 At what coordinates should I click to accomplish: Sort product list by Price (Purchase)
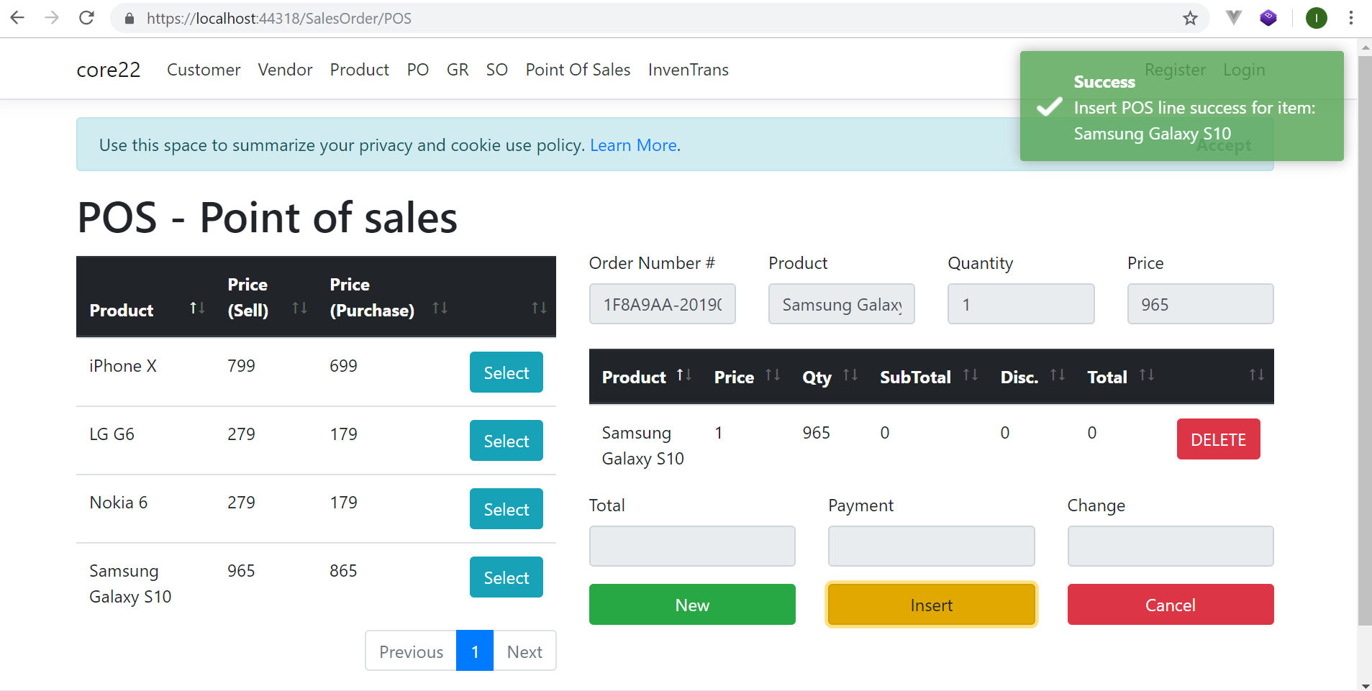pyautogui.click(x=387, y=297)
